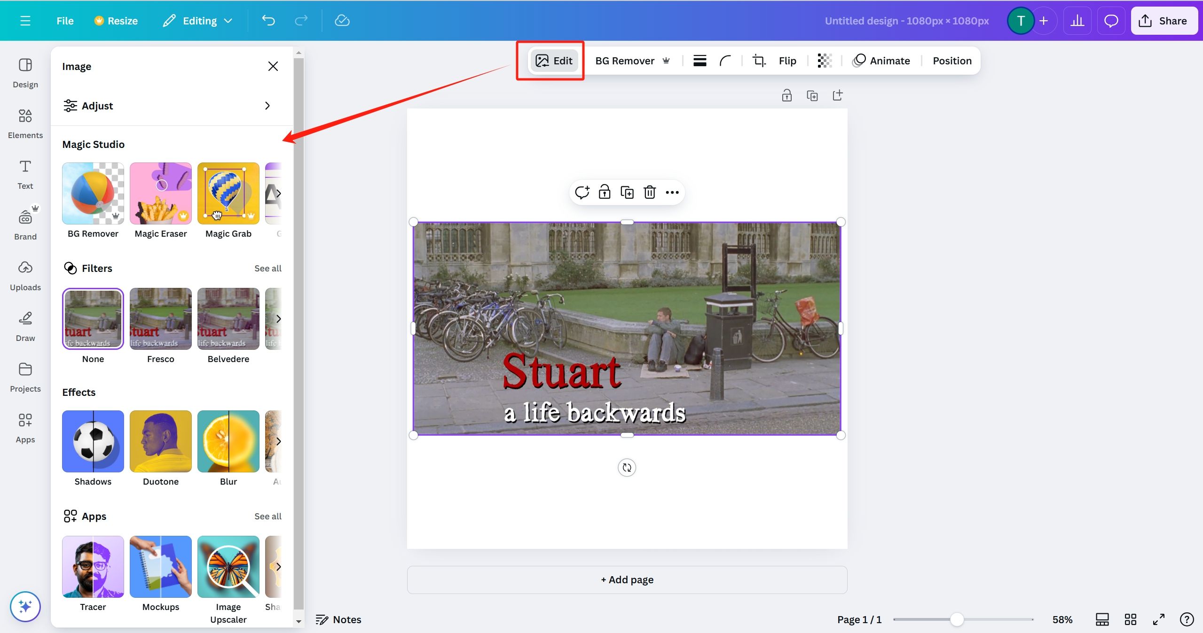This screenshot has height=633, width=1203.
Task: Open the Share menu
Action: pyautogui.click(x=1164, y=20)
